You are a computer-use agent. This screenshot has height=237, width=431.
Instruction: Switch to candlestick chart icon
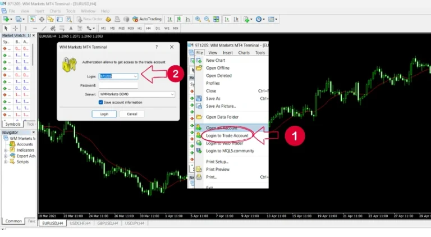tap(178, 19)
